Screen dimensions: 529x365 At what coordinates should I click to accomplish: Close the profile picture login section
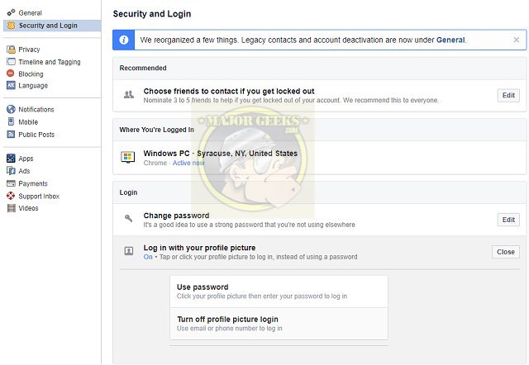coord(505,252)
